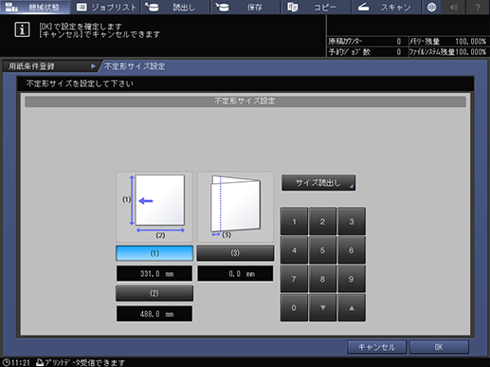
Task: Tap keypad digit 1
Action: [x=294, y=221]
